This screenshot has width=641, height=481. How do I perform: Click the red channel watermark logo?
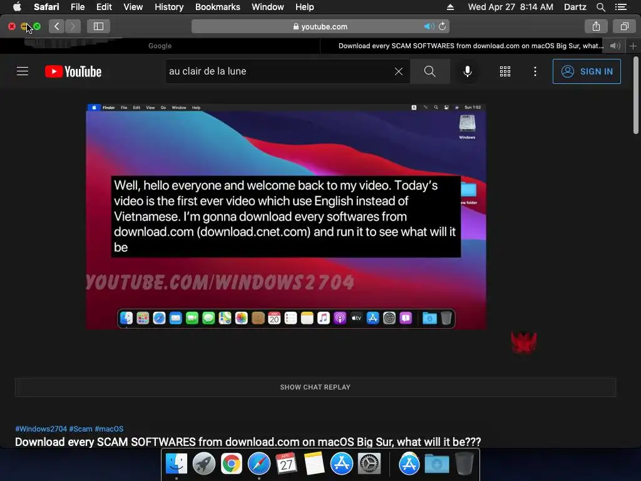click(x=524, y=343)
